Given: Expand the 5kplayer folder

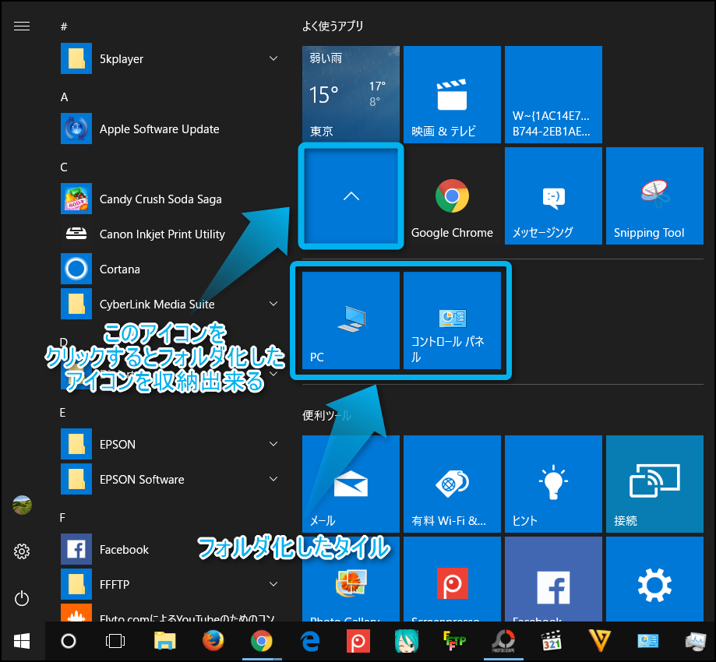Looking at the screenshot, I should (x=273, y=59).
